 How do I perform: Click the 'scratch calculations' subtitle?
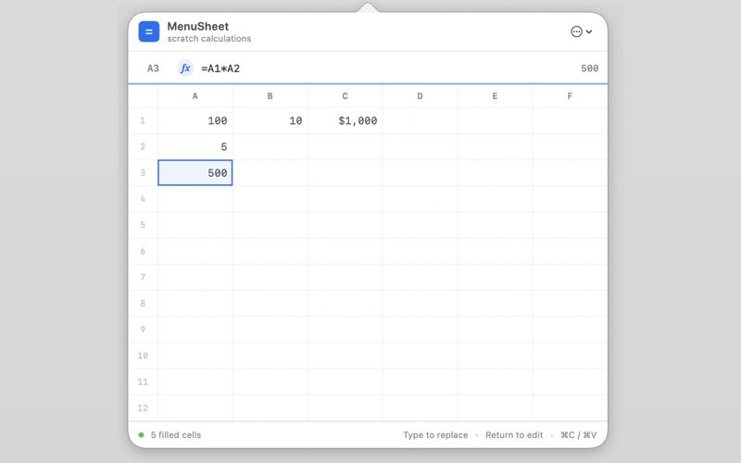[209, 39]
